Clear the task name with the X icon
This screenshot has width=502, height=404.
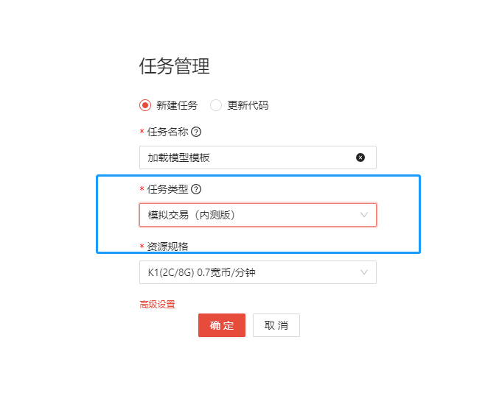click(x=360, y=157)
